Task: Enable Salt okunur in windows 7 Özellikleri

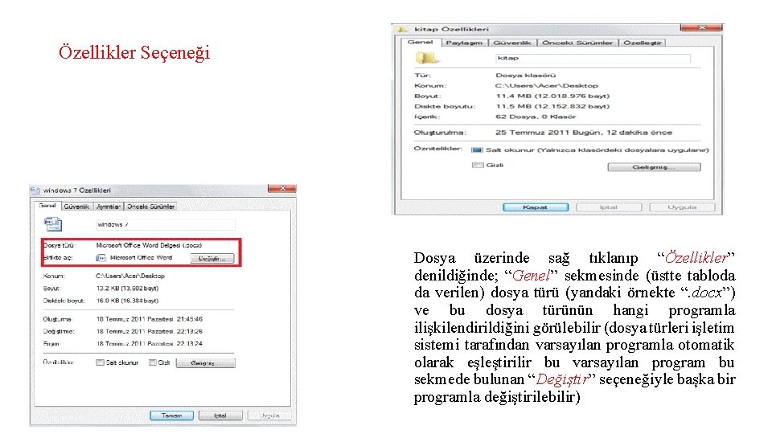Action: 100,362
